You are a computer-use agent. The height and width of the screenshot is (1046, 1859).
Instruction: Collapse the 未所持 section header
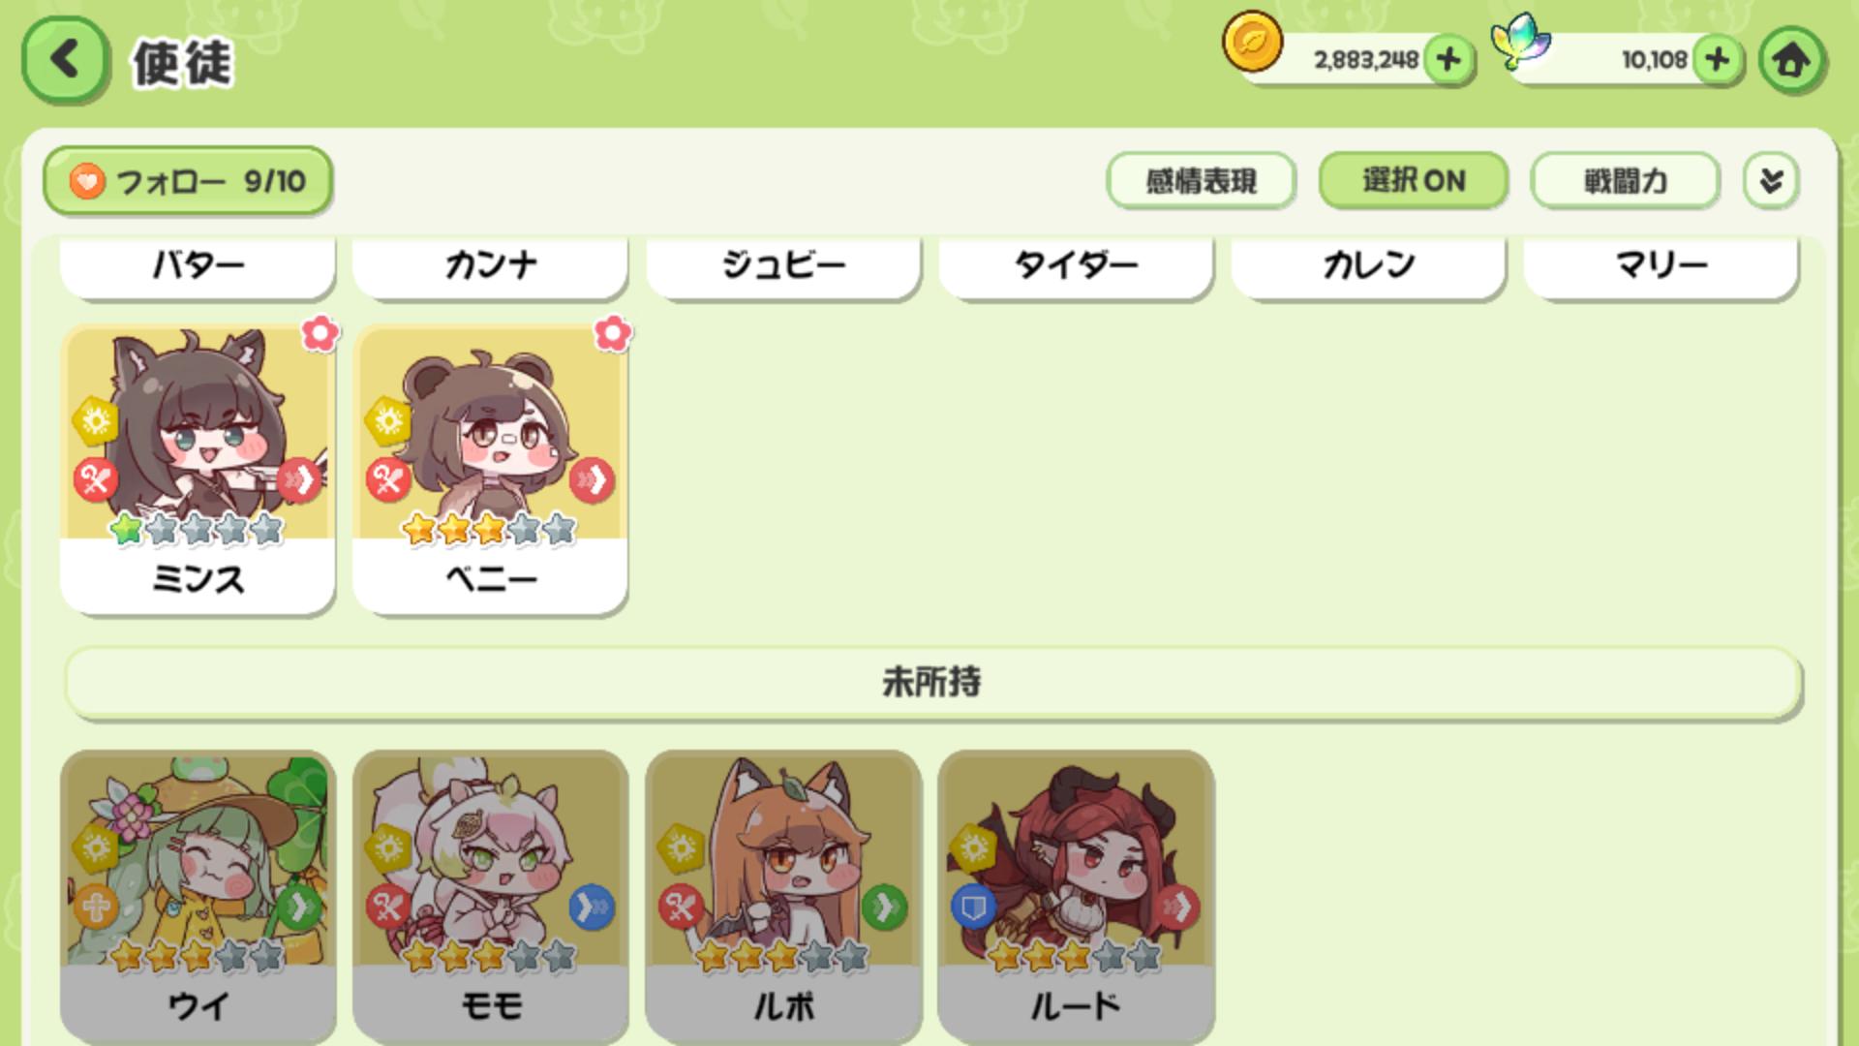tap(932, 683)
